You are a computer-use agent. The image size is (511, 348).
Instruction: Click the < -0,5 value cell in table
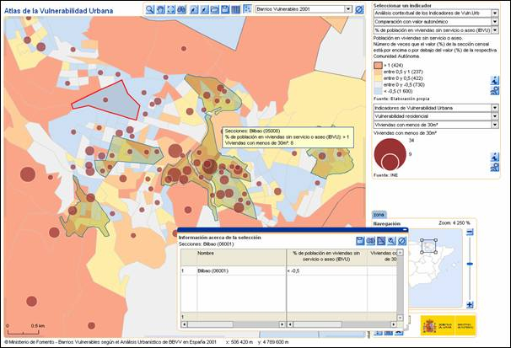[x=327, y=270]
